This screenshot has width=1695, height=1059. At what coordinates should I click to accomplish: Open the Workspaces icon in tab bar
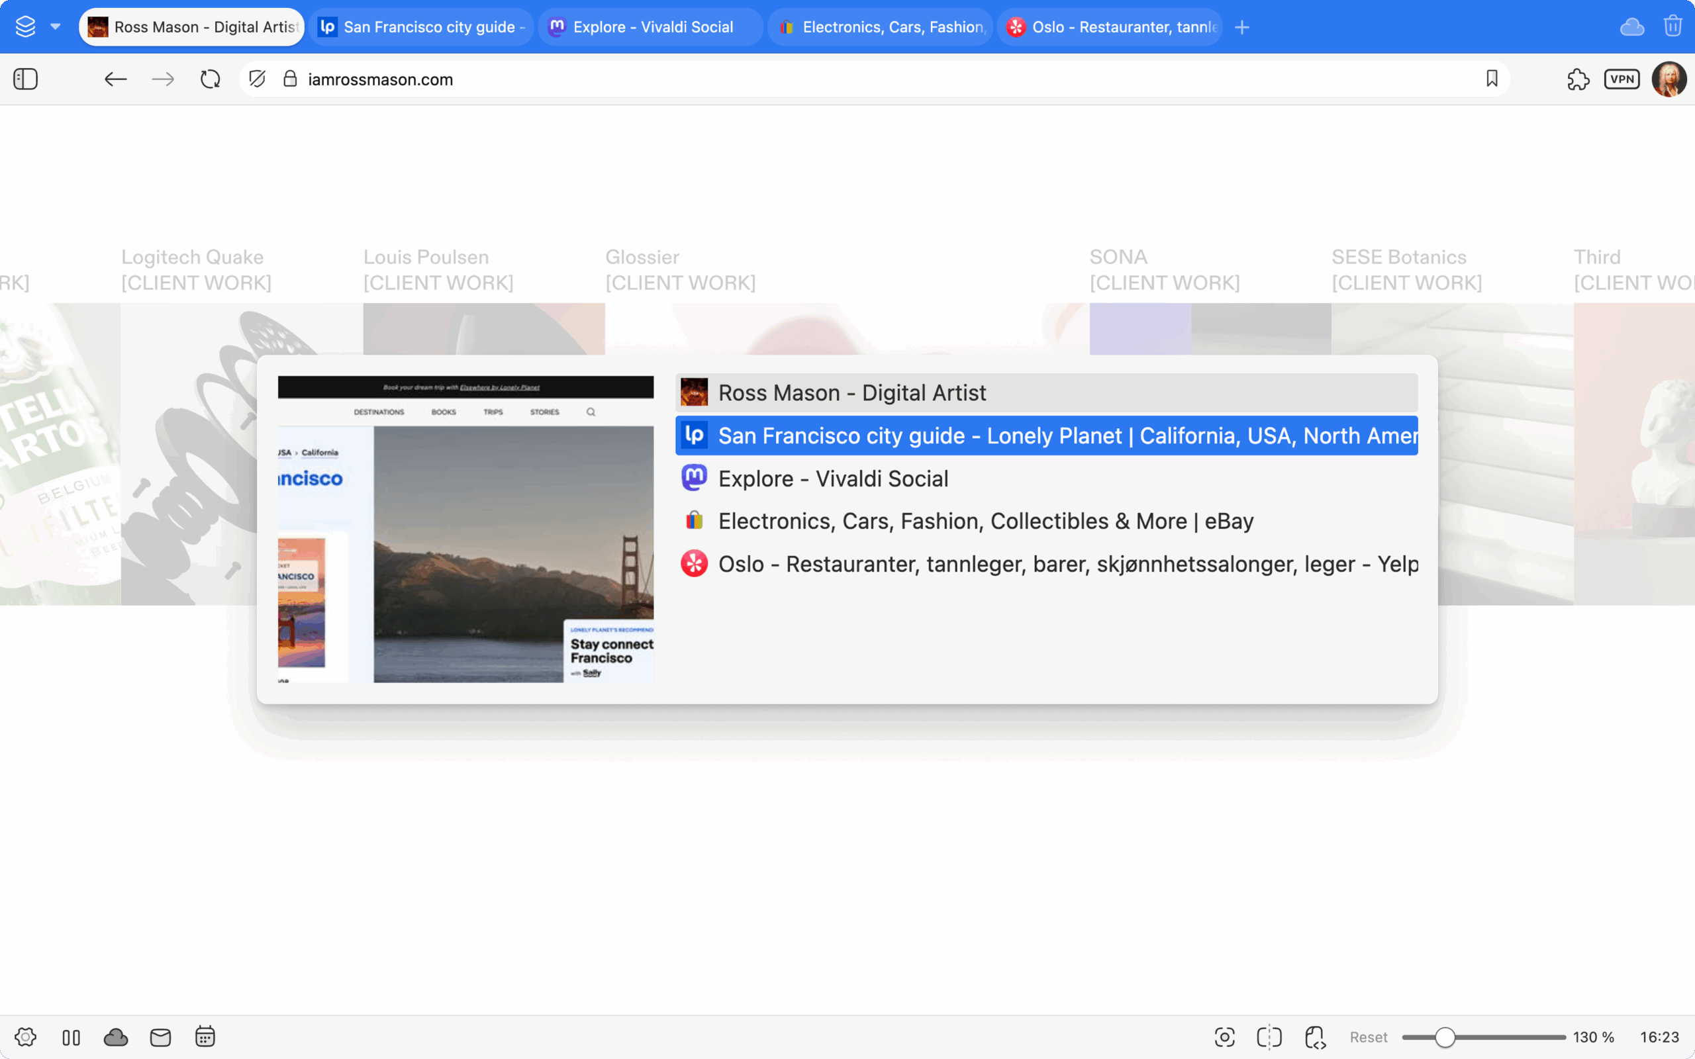[25, 26]
